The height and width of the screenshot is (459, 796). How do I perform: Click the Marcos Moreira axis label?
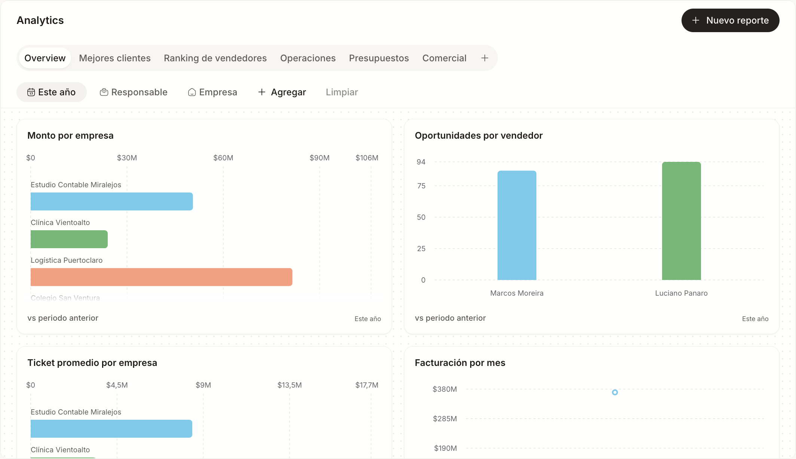(x=517, y=293)
